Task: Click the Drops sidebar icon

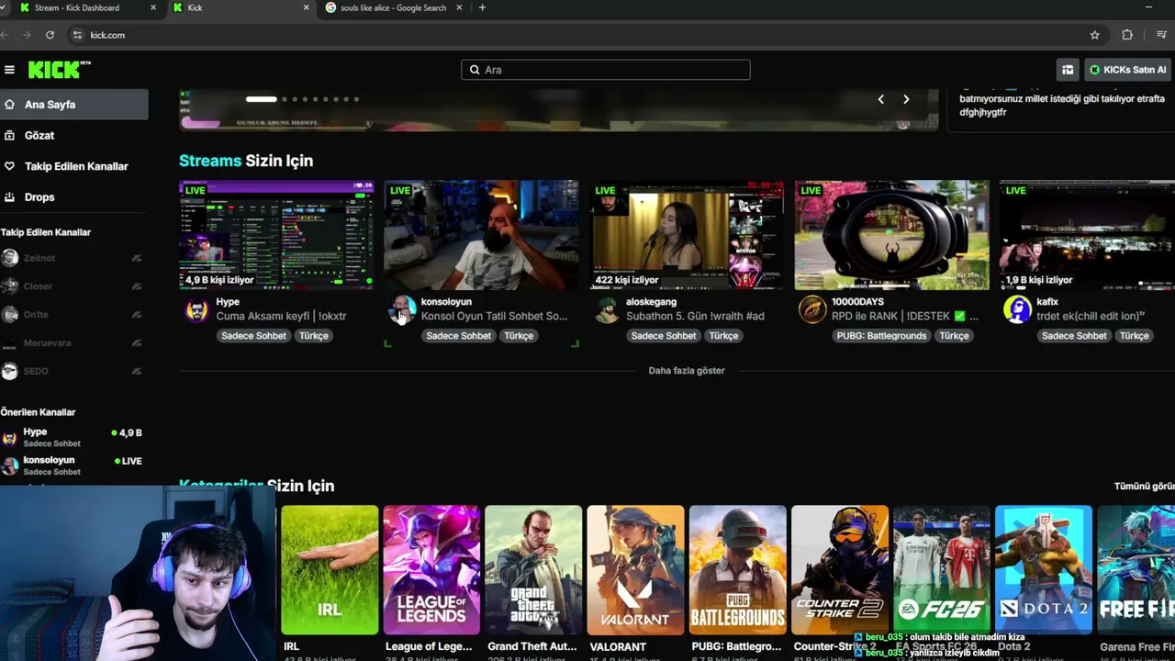Action: (x=9, y=196)
